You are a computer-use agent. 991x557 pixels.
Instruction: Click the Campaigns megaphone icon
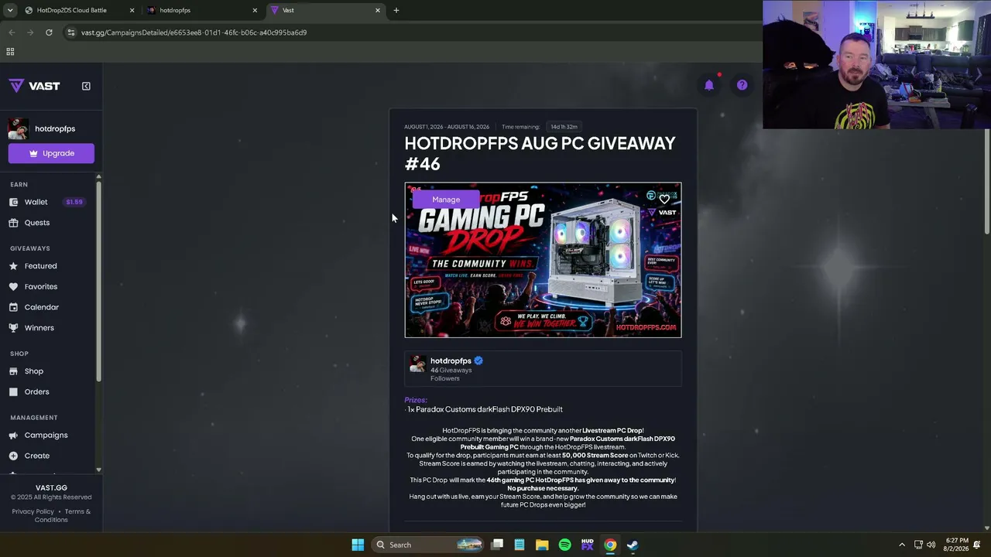point(13,436)
